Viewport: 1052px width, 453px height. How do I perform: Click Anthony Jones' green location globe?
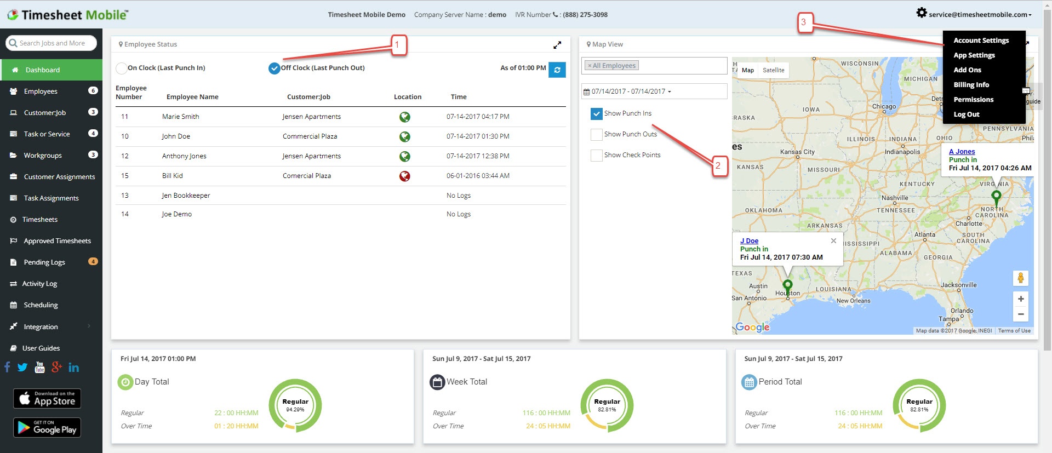[x=405, y=156]
